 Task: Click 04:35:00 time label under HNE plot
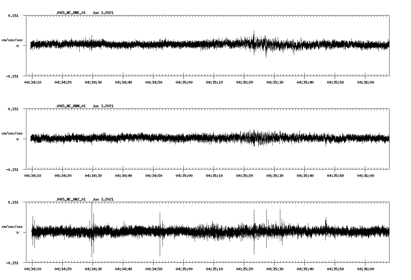click(x=184, y=82)
